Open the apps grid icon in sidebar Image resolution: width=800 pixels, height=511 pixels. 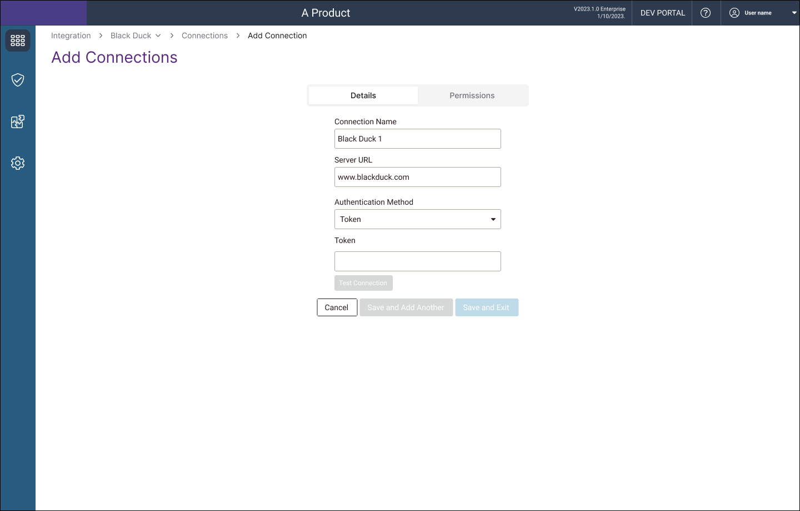point(18,41)
